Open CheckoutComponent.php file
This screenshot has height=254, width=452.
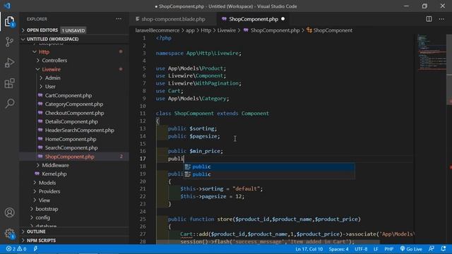pos(74,113)
